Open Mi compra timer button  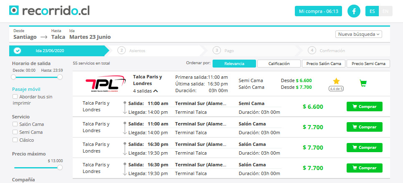coord(318,11)
